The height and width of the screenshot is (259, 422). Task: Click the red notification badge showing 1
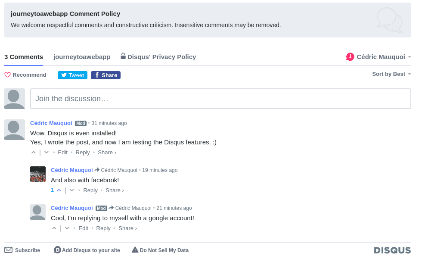coord(350,56)
